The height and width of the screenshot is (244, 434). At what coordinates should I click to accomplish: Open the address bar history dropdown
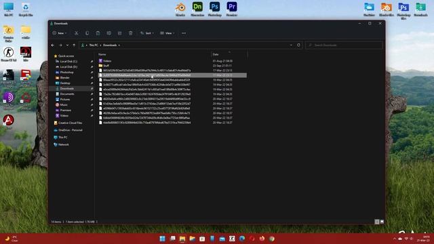[291, 45]
